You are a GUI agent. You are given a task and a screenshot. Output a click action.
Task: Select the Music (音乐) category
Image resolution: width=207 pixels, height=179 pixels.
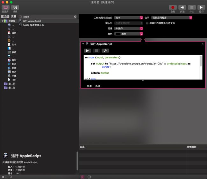[12, 60]
